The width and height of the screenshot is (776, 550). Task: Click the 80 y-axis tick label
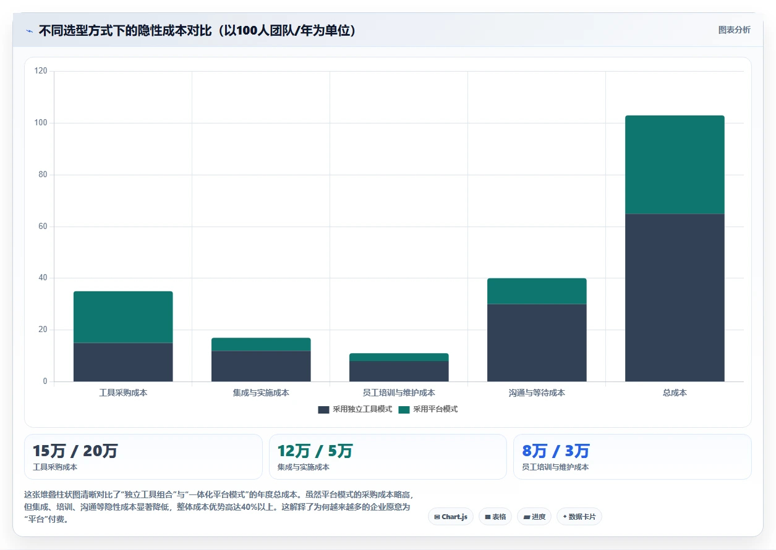43,175
